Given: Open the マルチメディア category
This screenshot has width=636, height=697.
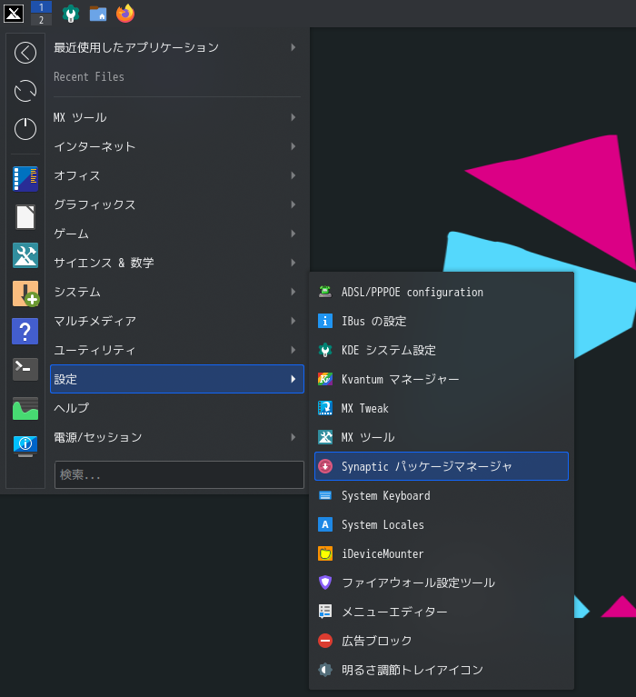Looking at the screenshot, I should [177, 321].
